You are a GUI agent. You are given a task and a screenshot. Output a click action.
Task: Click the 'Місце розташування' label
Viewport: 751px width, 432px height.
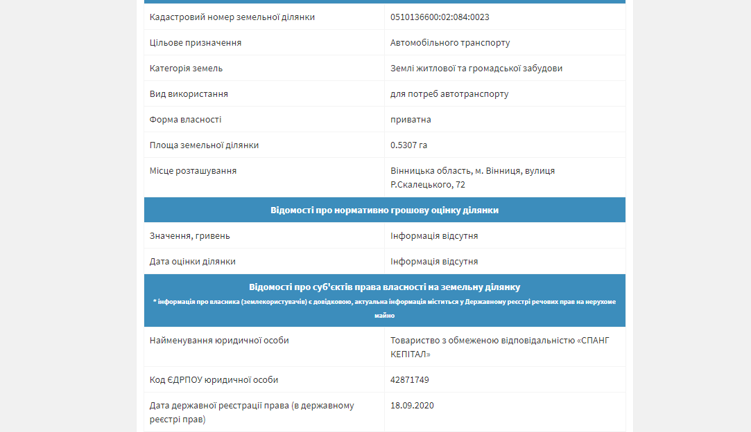(x=193, y=171)
